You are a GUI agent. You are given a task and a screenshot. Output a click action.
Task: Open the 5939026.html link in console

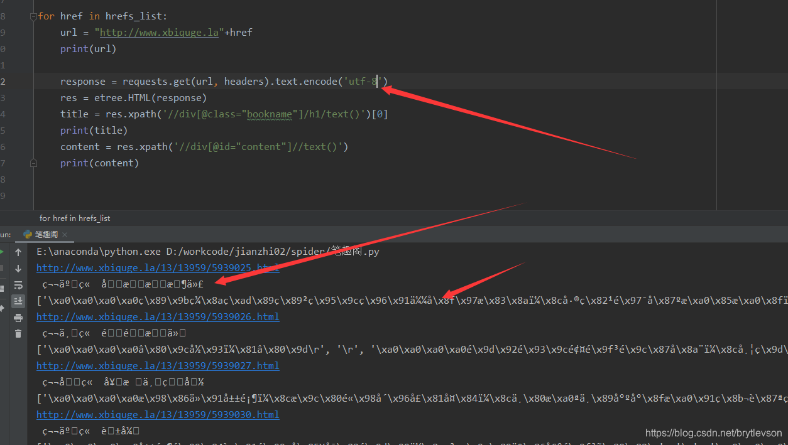point(158,317)
